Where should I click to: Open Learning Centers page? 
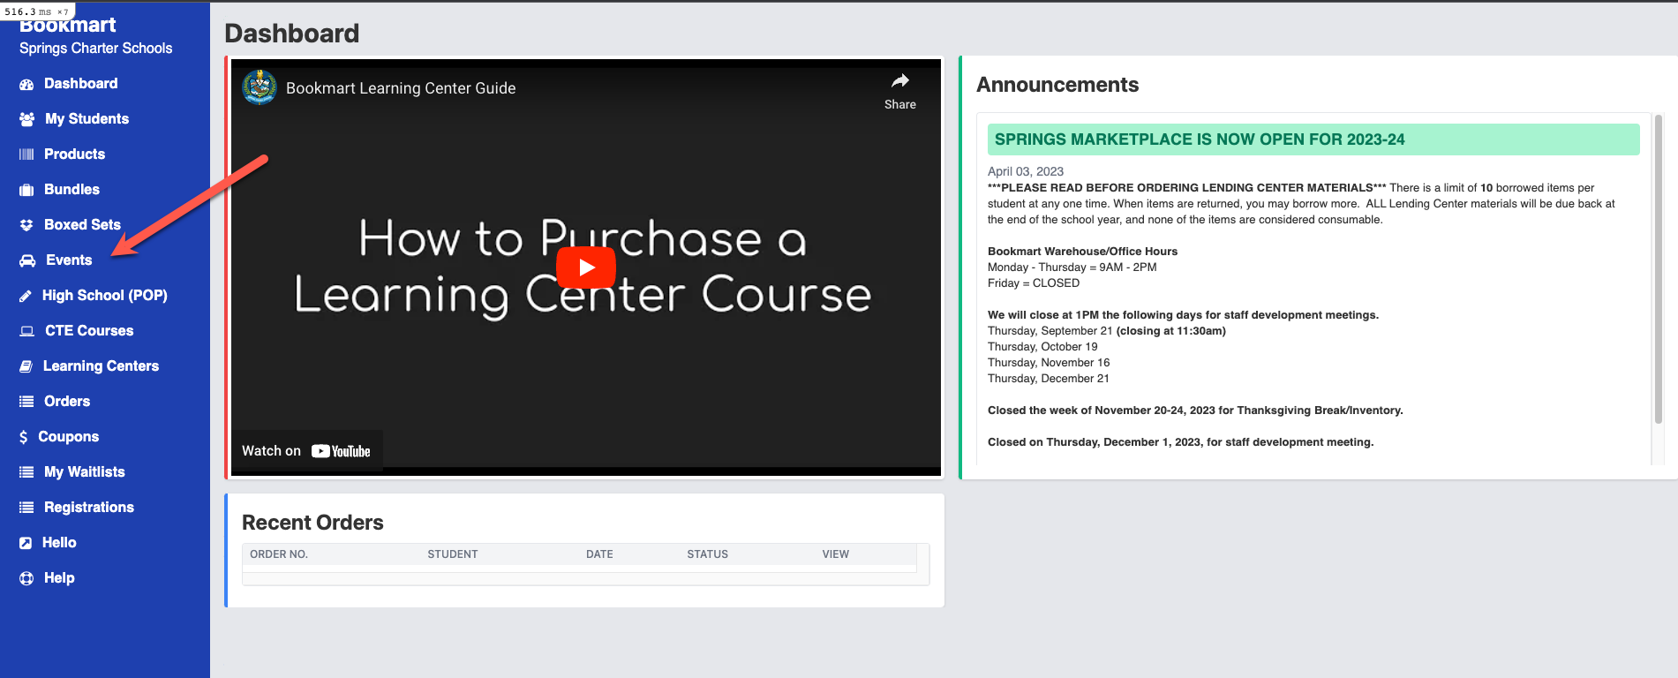(x=102, y=366)
